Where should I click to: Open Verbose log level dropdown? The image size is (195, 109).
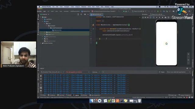96,72
